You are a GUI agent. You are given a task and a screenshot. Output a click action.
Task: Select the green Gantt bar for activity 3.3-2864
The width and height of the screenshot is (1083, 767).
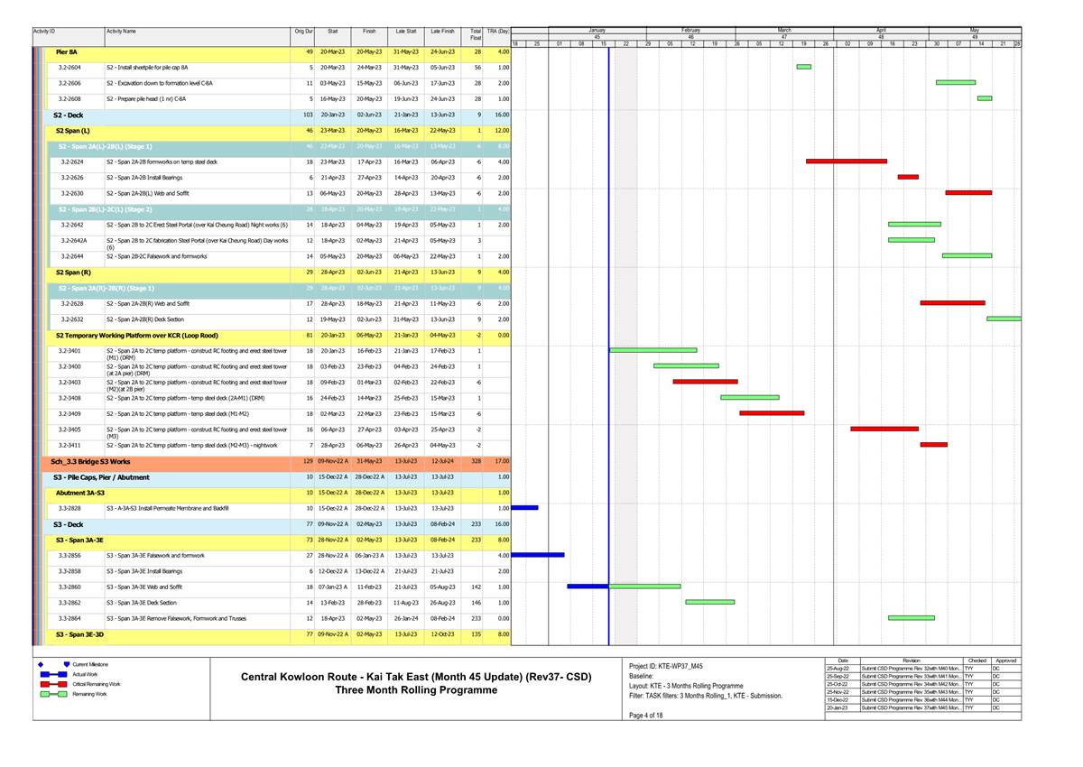pyautogui.click(x=911, y=618)
